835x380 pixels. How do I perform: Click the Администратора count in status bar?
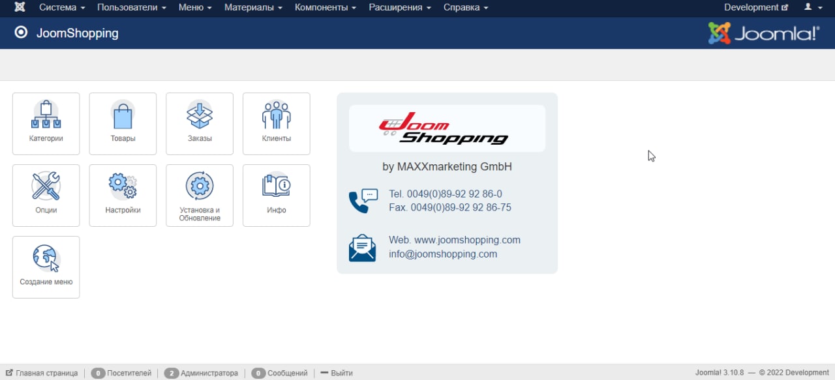[201, 373]
